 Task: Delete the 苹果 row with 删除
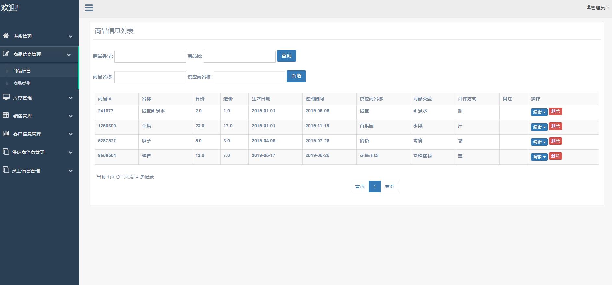[555, 126]
